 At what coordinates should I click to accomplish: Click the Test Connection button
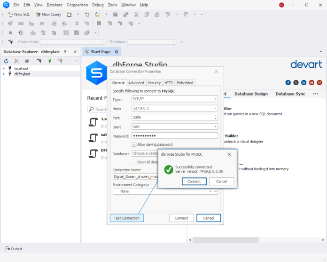[x=127, y=218]
